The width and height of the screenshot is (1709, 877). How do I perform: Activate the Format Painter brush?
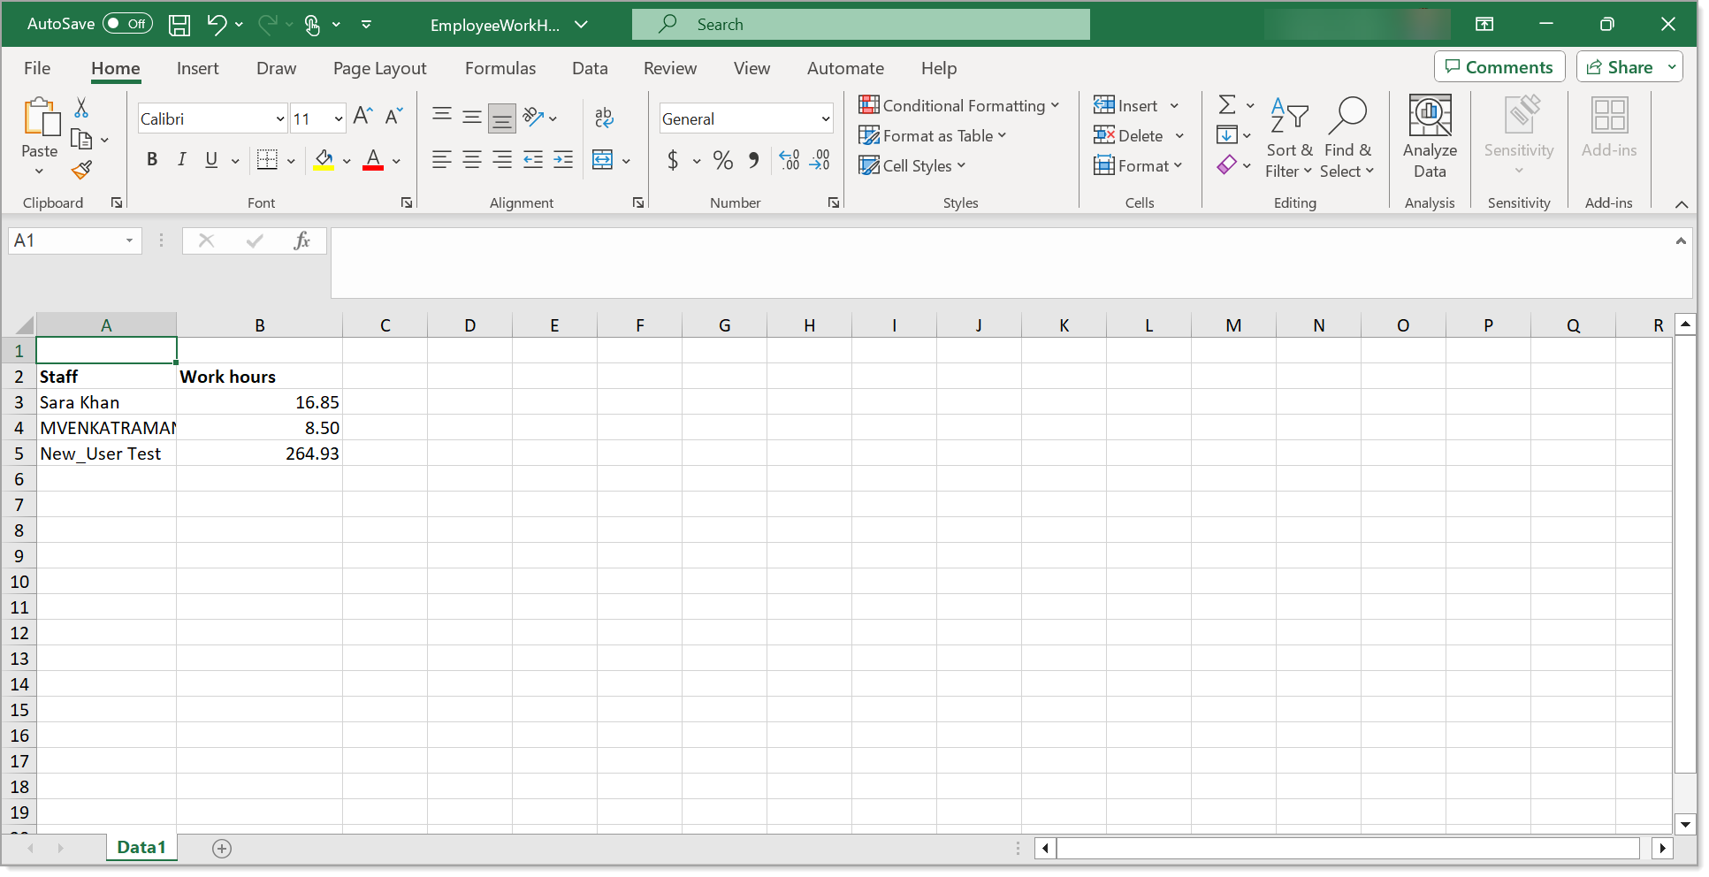pos(82,169)
